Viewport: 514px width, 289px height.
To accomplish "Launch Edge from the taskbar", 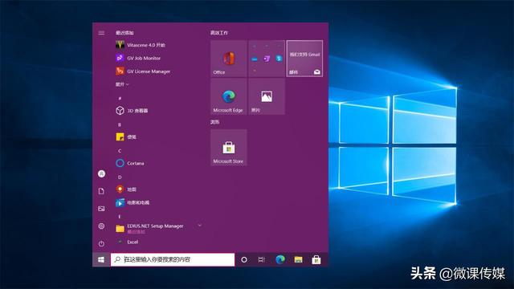I will pyautogui.click(x=280, y=259).
